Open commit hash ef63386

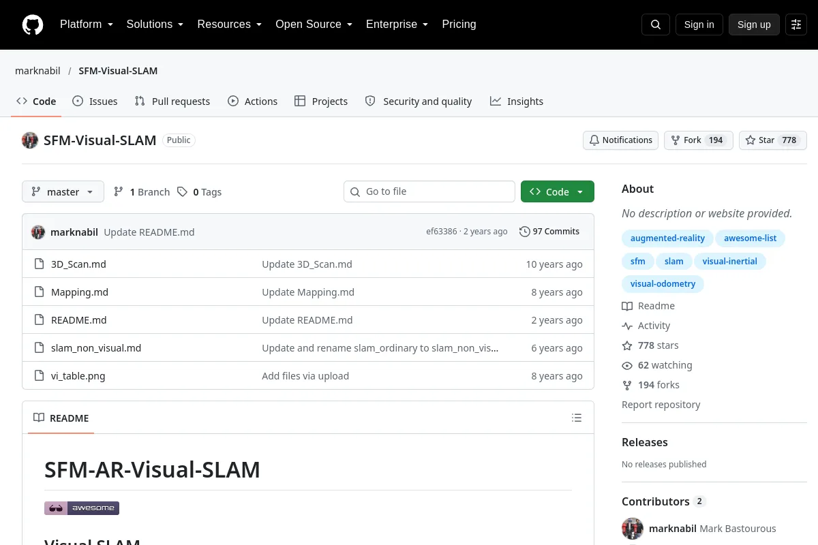tap(442, 232)
